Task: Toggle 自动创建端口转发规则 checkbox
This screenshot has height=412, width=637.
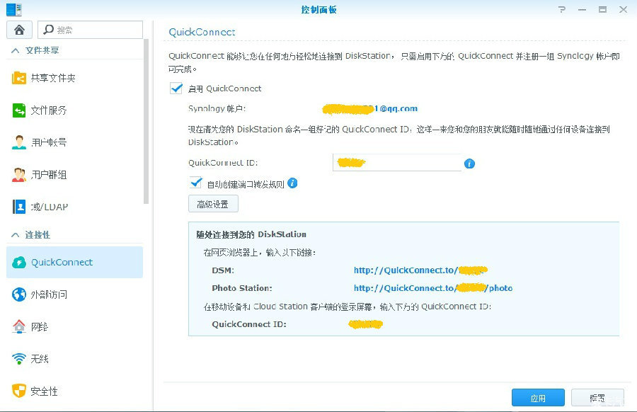Action: click(x=196, y=183)
